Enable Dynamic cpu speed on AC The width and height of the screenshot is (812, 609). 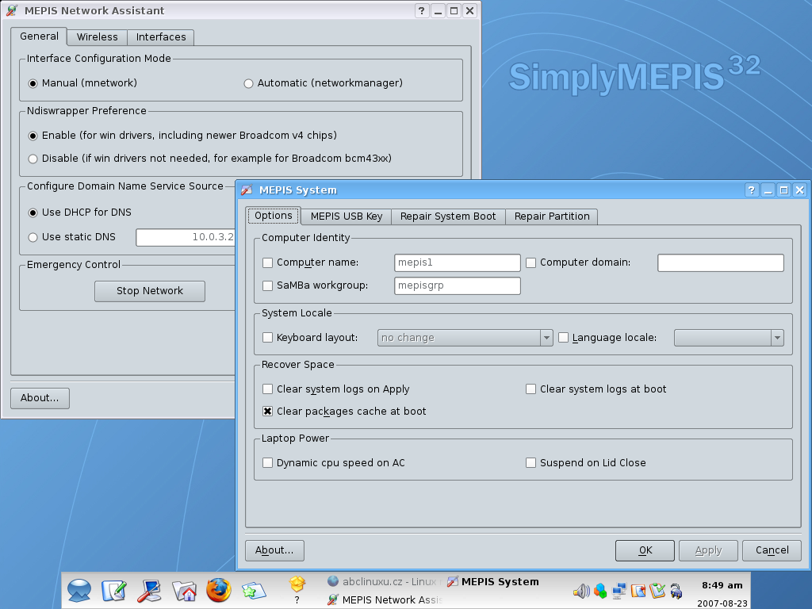(x=268, y=463)
